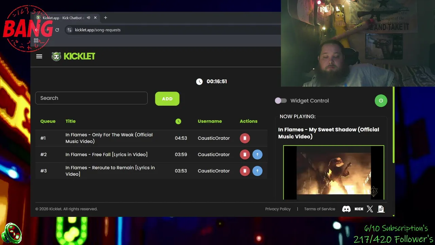The width and height of the screenshot is (435, 245).
Task: Open a new browser tab
Action: tap(105, 18)
